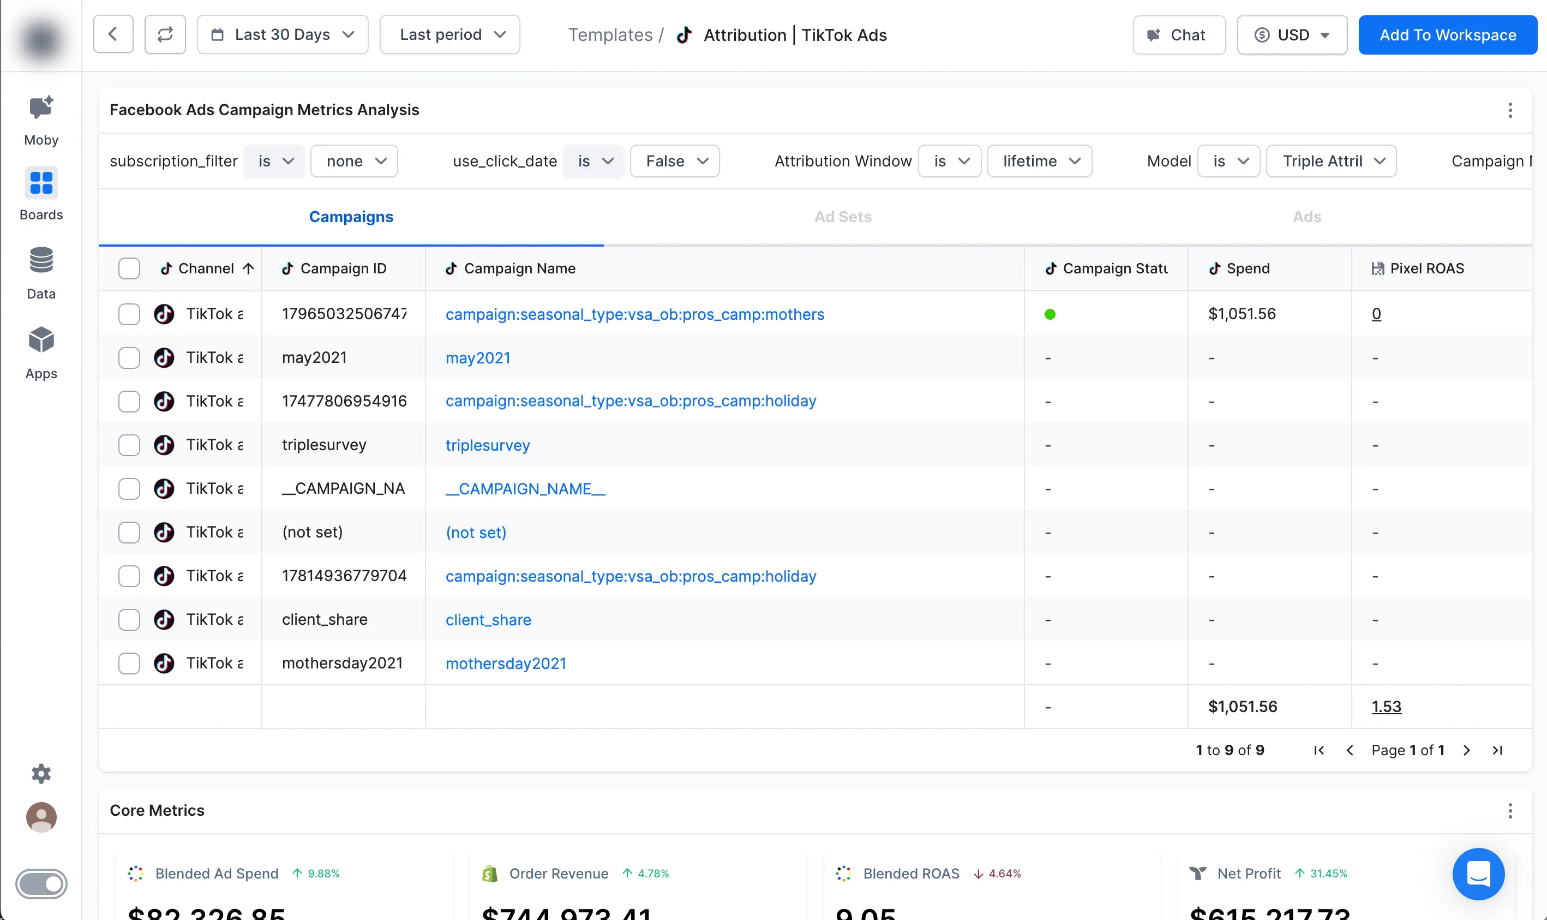Switch to the Ads tab

(x=1306, y=217)
